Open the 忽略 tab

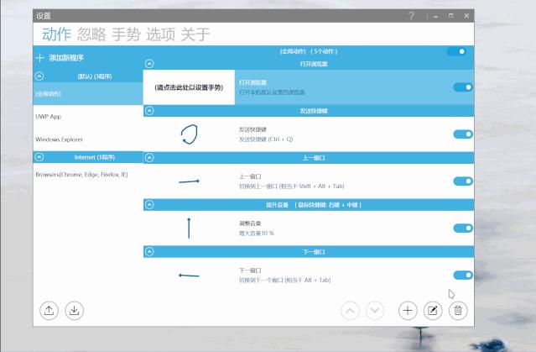click(91, 34)
